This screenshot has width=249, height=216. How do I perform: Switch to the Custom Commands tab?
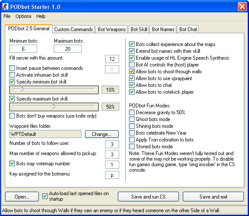tap(73, 29)
